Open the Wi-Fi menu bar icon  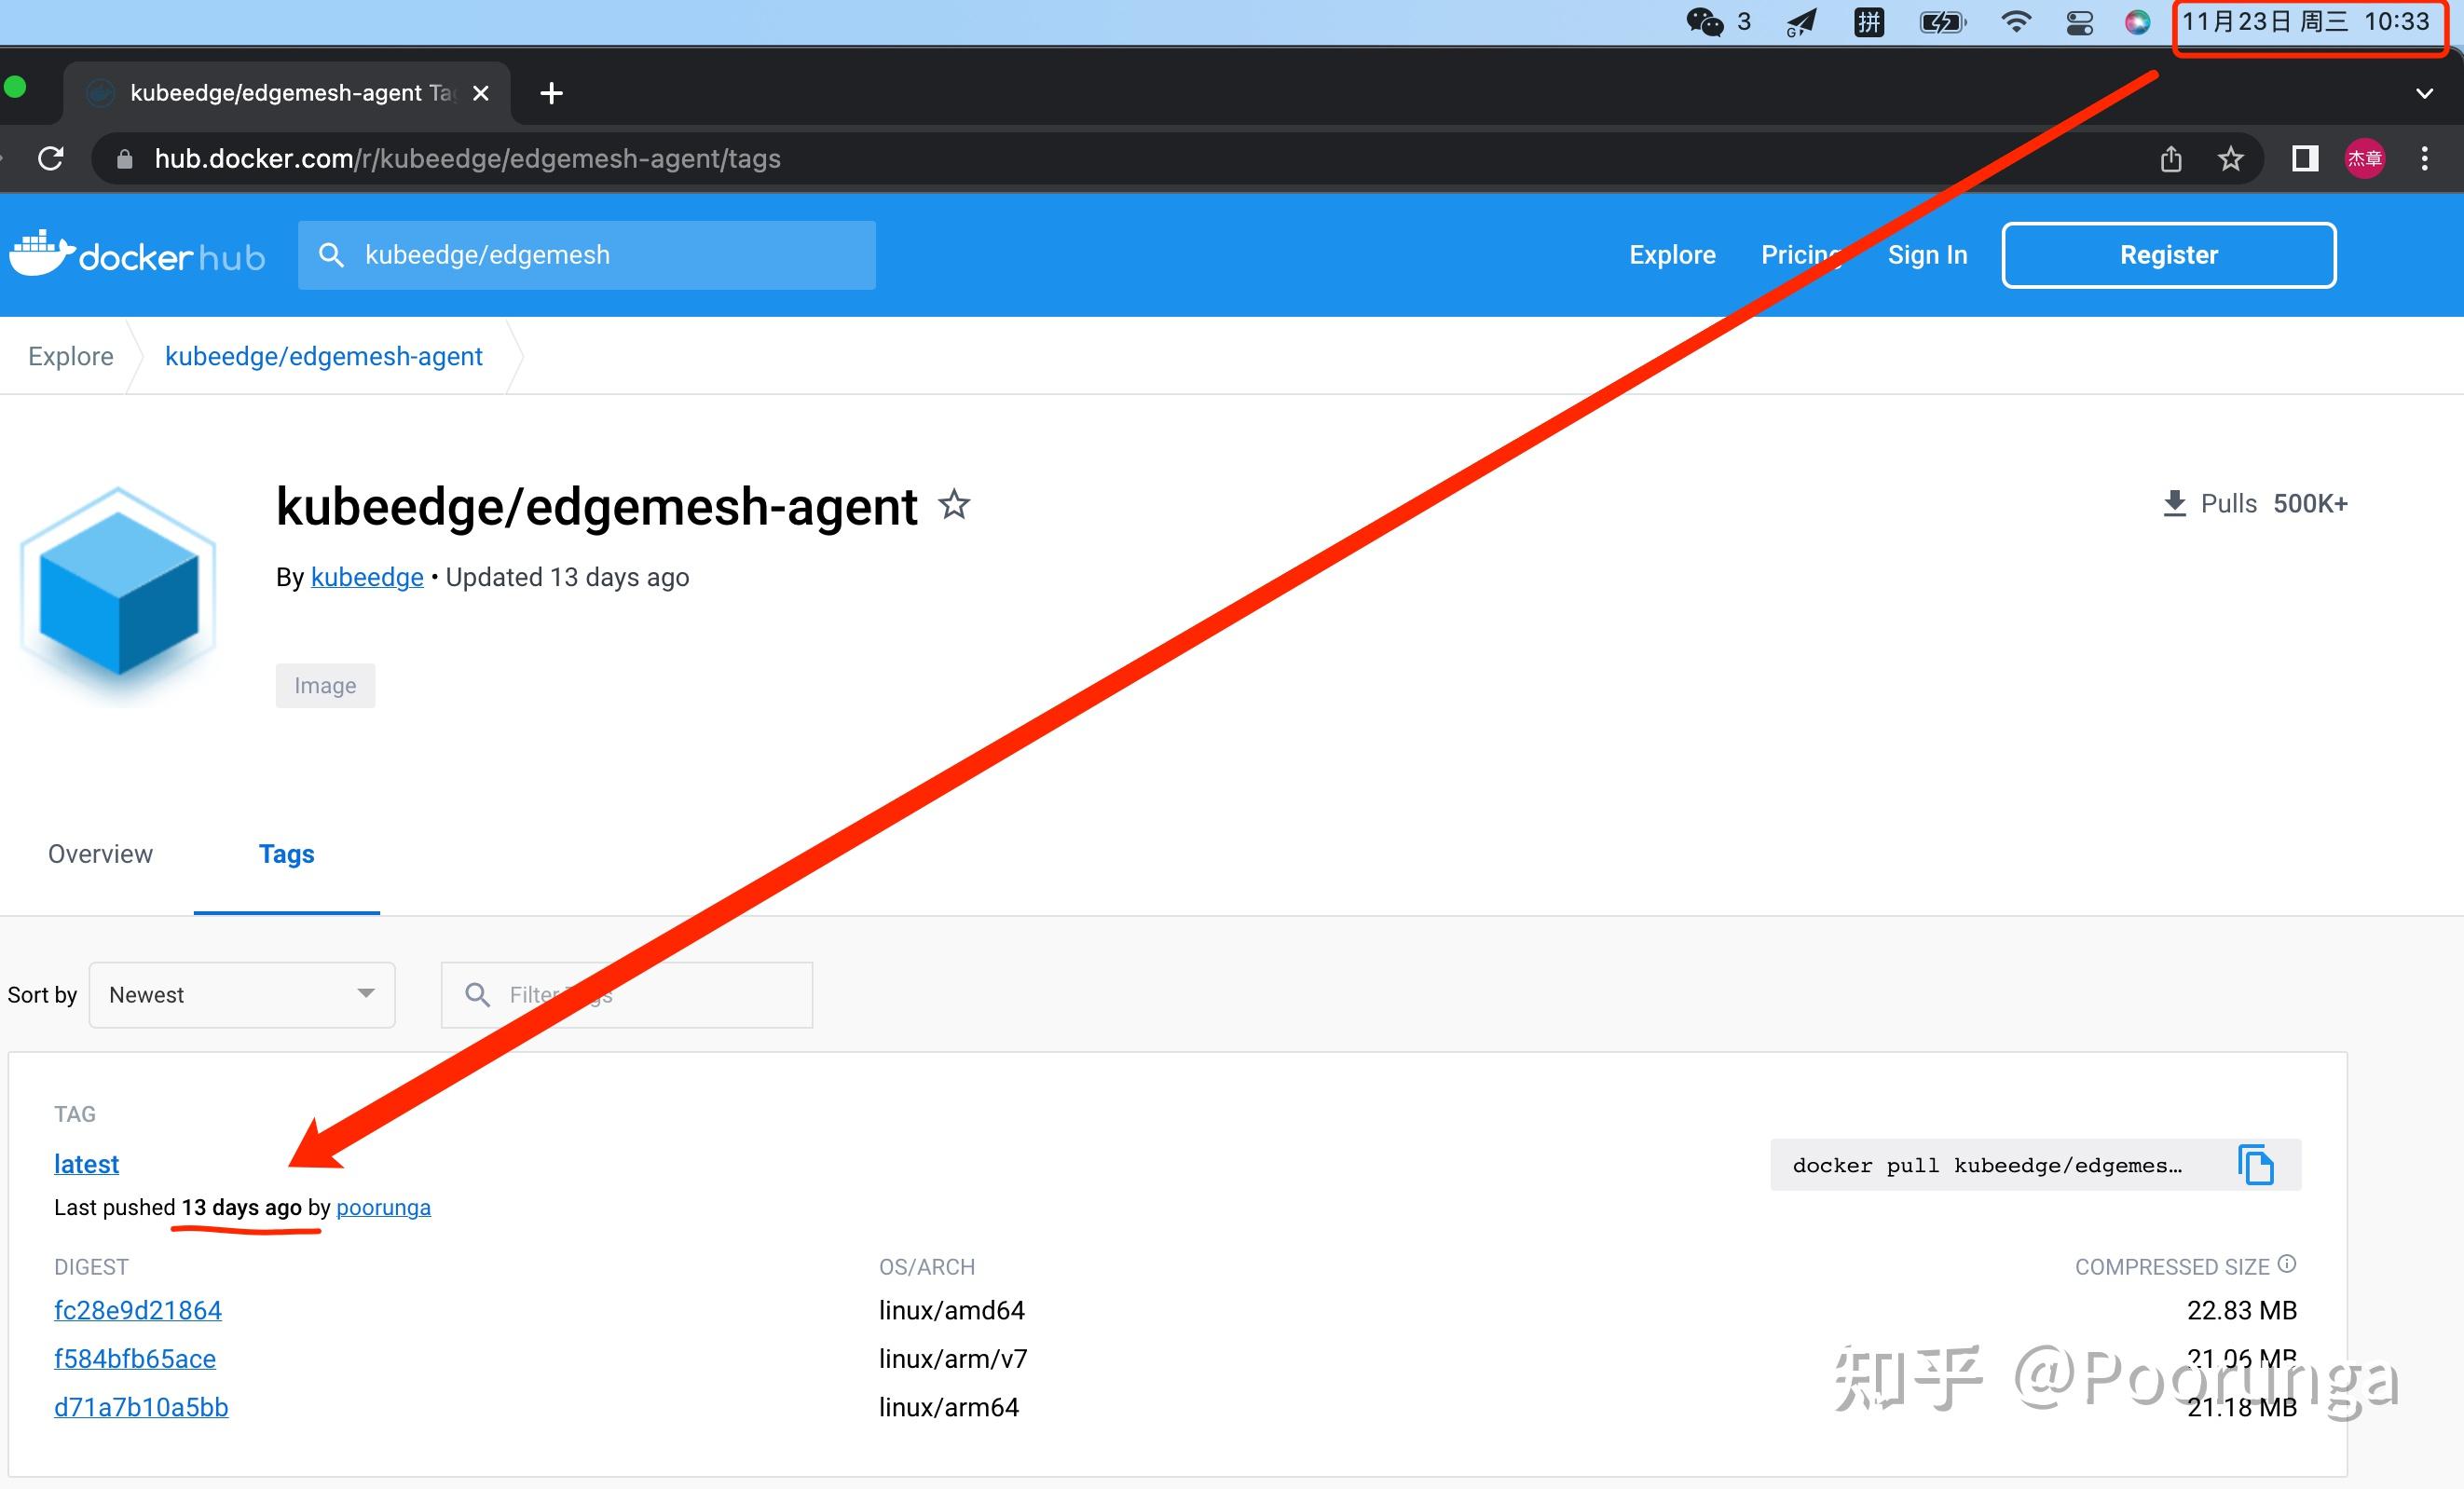(2016, 21)
